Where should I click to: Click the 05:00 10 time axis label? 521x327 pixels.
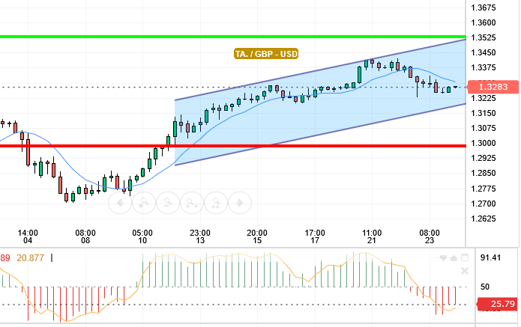pos(142,236)
